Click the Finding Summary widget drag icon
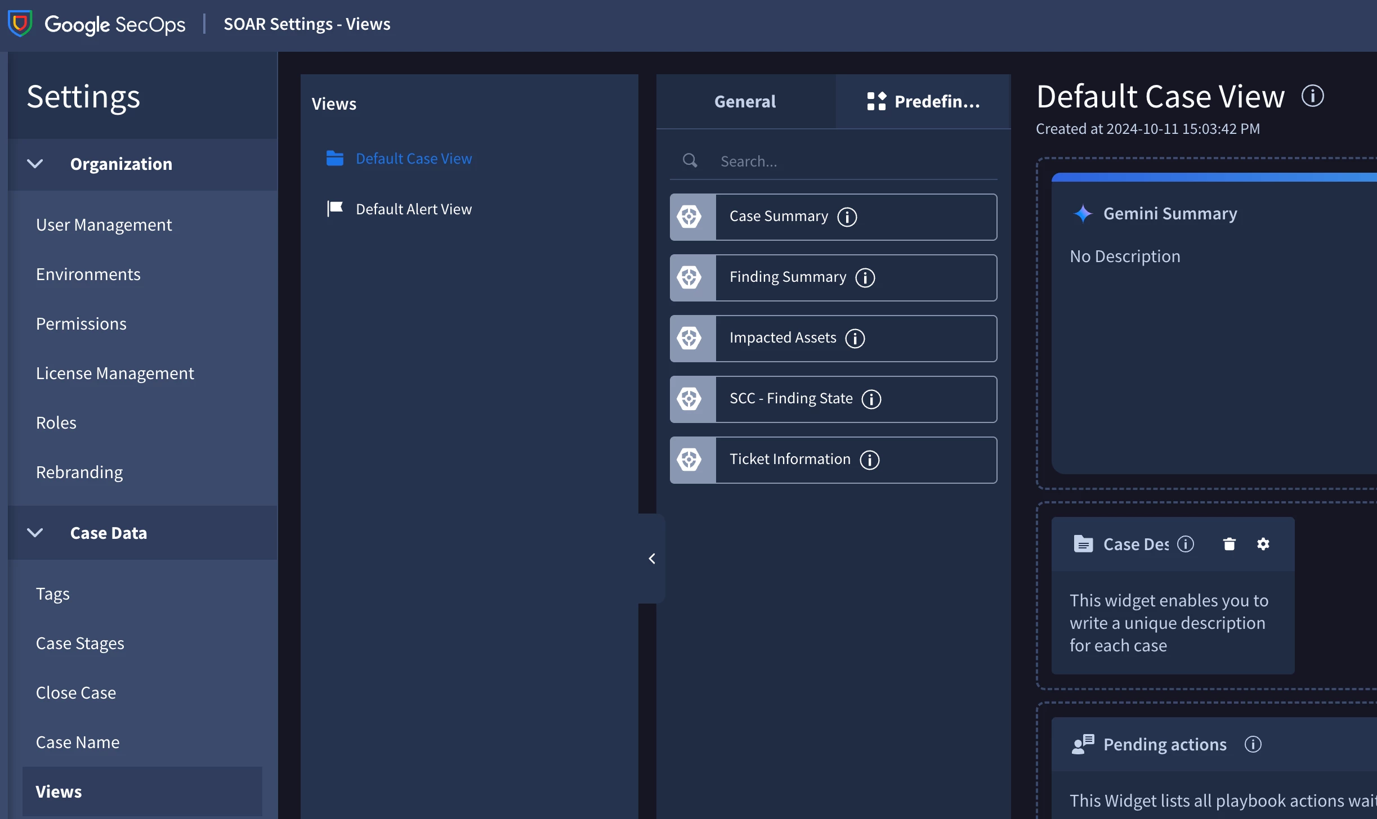Image resolution: width=1377 pixels, height=819 pixels. click(690, 277)
